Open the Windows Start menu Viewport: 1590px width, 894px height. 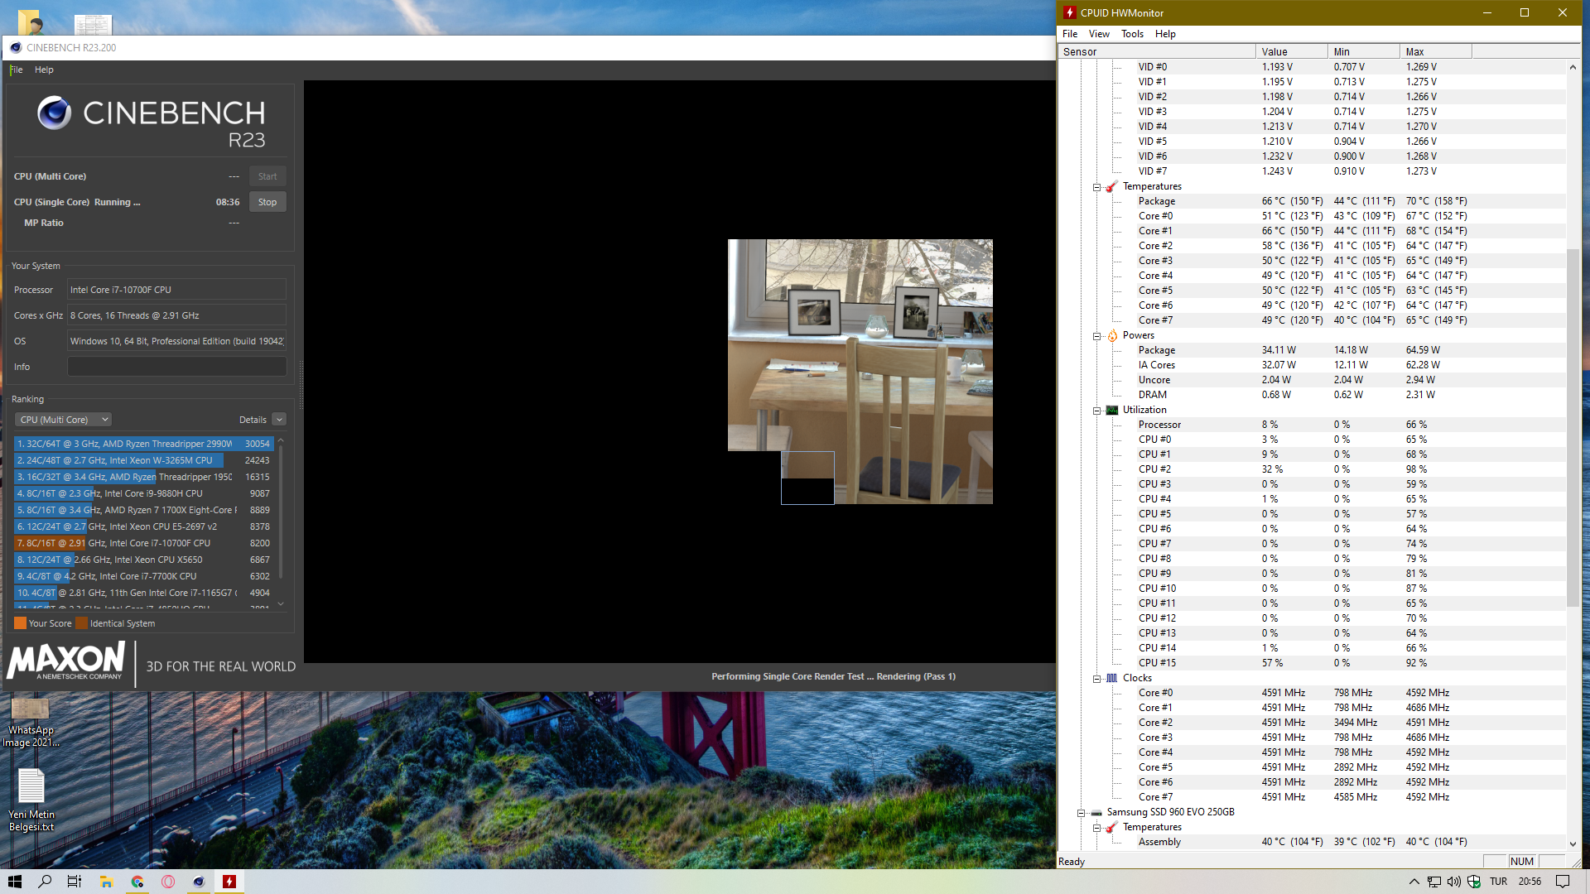pos(15,882)
